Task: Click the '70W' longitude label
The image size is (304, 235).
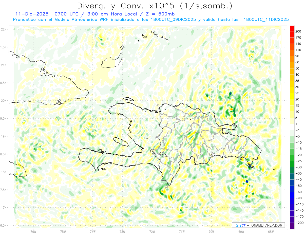Action: [x=212, y=232]
